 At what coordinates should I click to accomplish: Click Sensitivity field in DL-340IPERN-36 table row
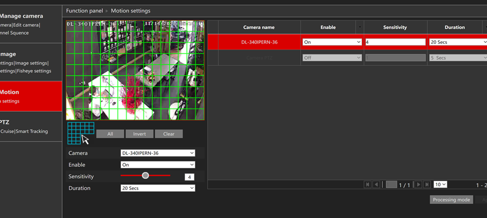[395, 42]
